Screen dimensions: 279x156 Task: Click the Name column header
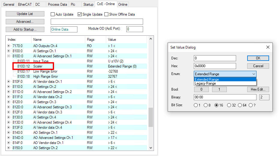58,40
